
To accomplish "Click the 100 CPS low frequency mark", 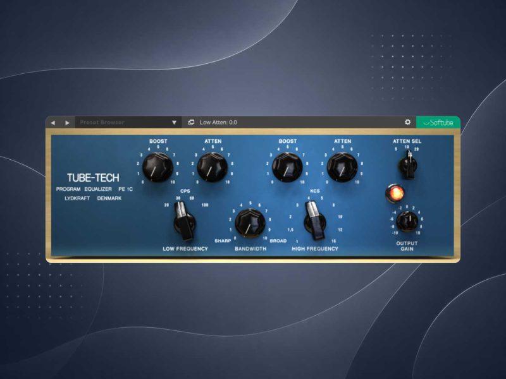I will 204,205.
